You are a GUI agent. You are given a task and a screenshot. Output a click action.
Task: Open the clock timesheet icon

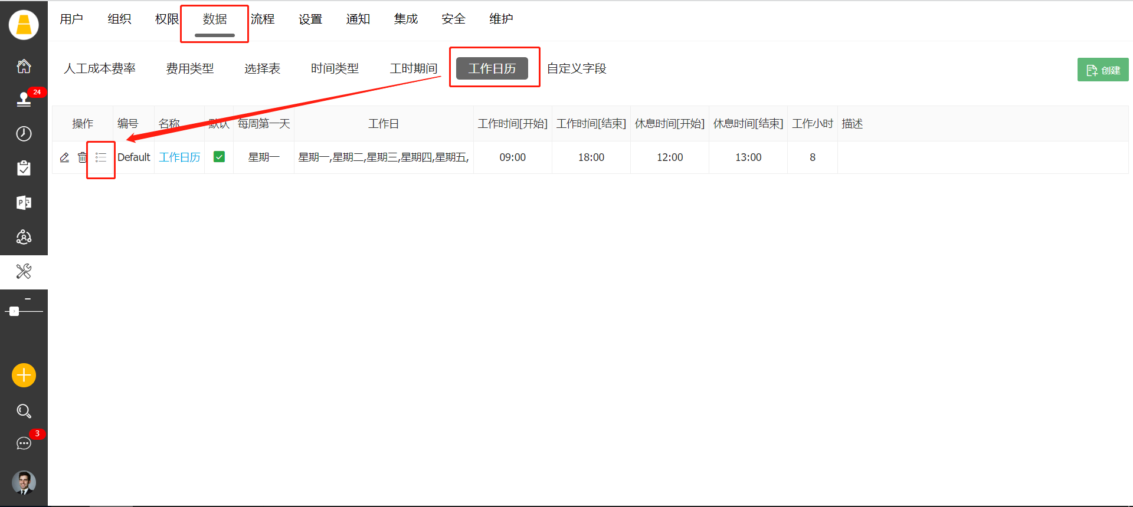pos(24,134)
